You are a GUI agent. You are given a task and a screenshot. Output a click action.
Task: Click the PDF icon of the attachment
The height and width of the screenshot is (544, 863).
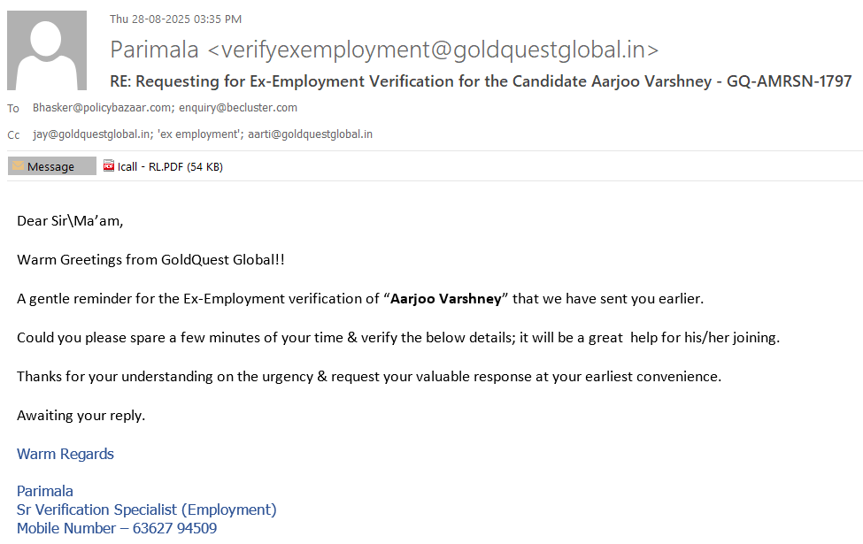coord(109,165)
